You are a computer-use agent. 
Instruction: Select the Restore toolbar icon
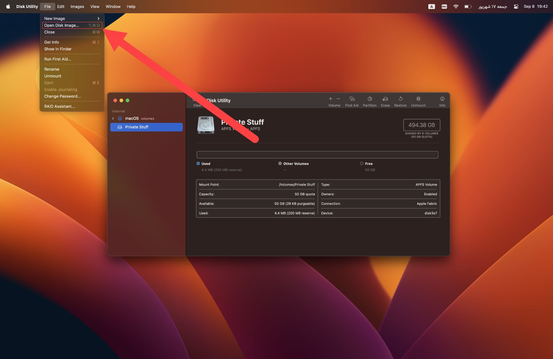tap(400, 99)
